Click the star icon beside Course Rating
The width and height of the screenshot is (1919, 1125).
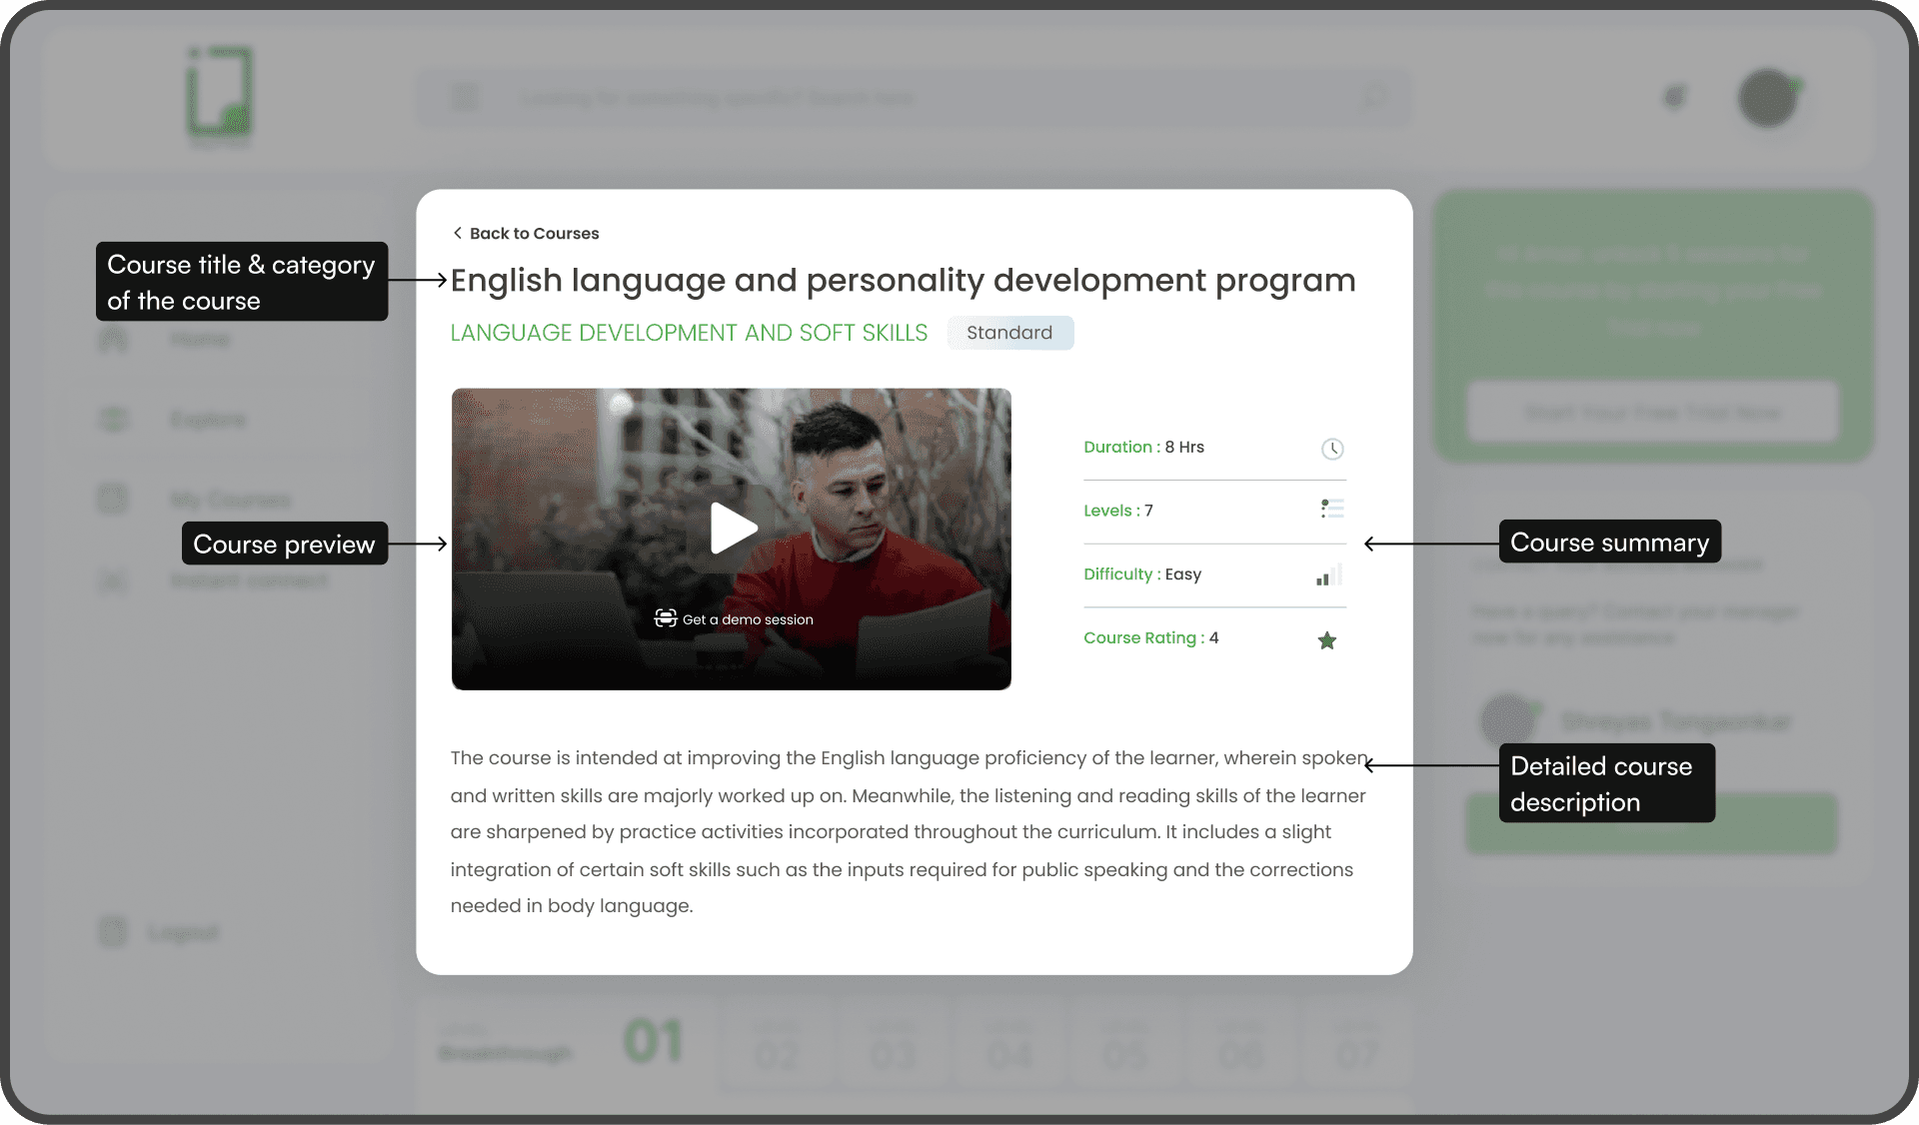1326,640
